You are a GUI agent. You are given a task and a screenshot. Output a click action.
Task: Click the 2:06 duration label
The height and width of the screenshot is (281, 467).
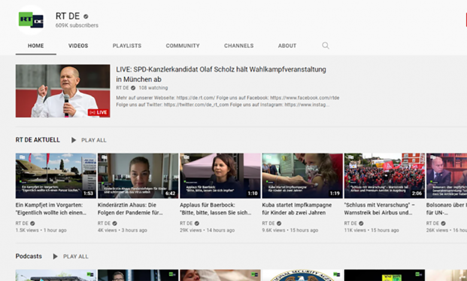(x=417, y=193)
